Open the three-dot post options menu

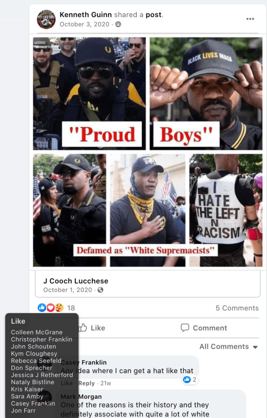[x=250, y=19]
